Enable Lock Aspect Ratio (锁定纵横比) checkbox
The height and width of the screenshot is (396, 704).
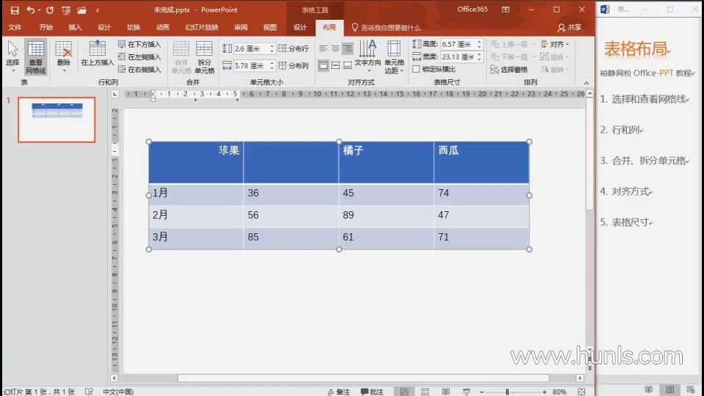click(x=417, y=69)
